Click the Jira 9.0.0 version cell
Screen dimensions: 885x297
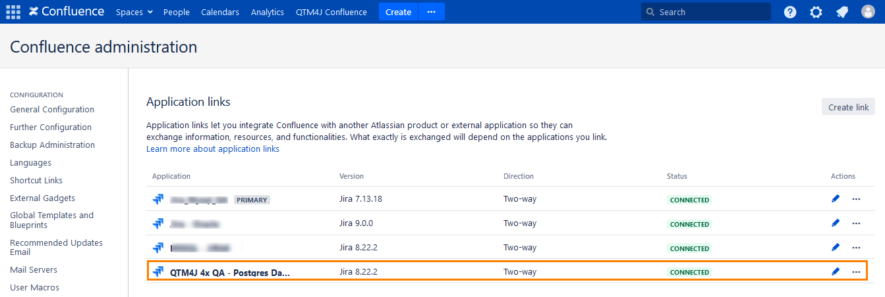(x=356, y=223)
